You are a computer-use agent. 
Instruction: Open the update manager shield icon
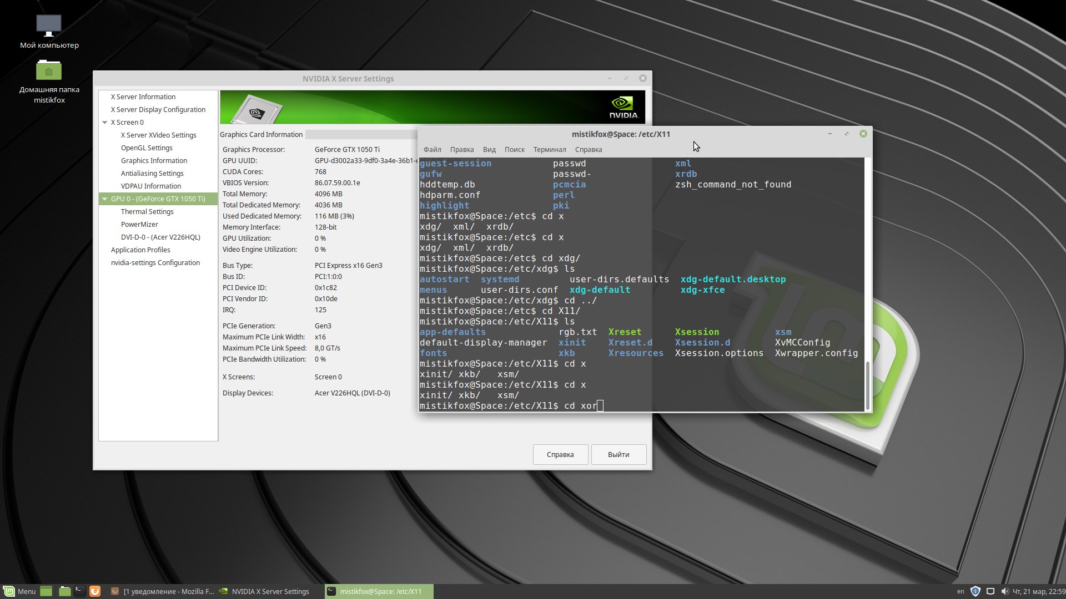pyautogui.click(x=976, y=591)
